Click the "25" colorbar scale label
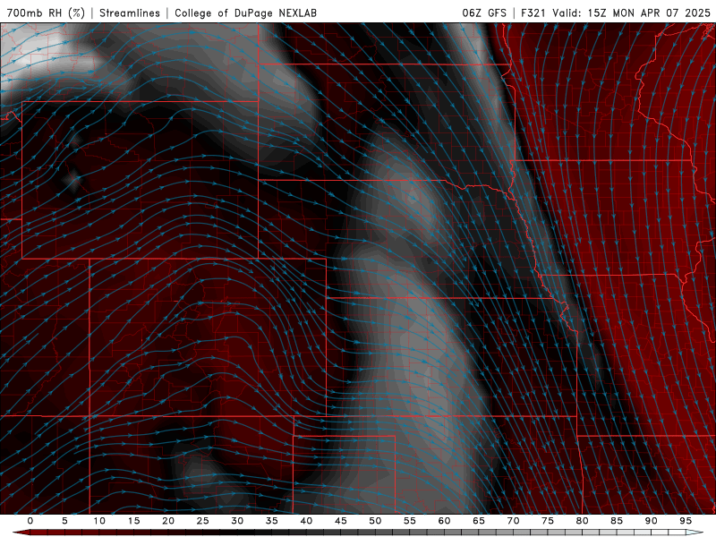 pos(203,521)
